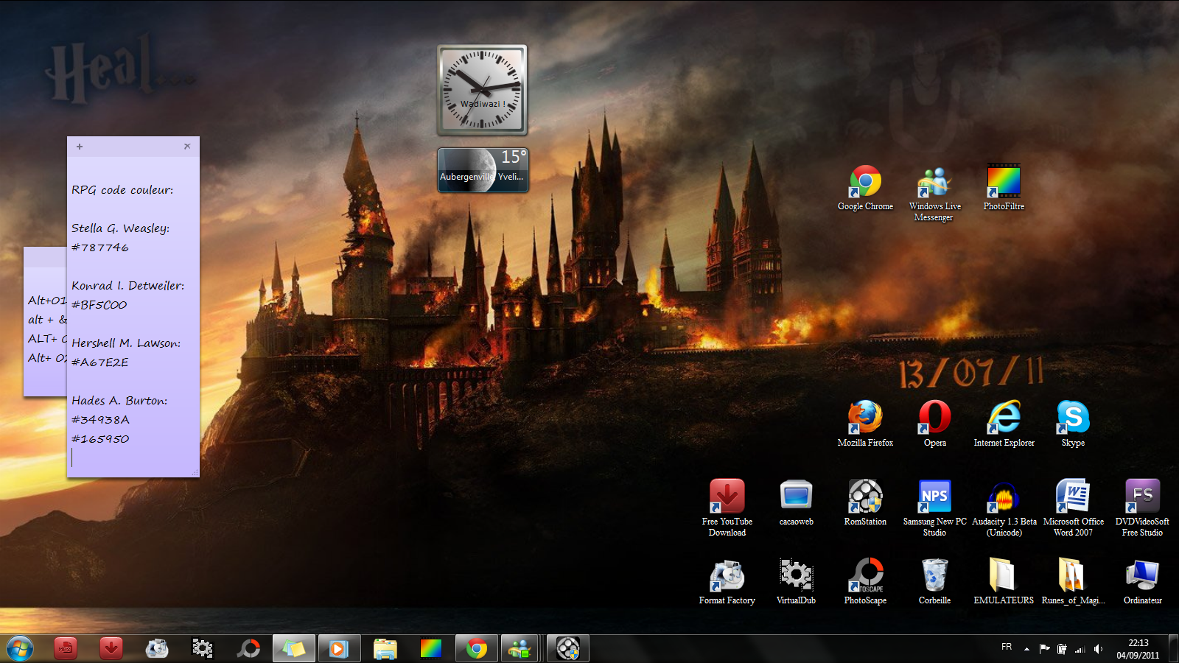Click the analog clock gadget
This screenshot has height=663, width=1179.
point(482,90)
